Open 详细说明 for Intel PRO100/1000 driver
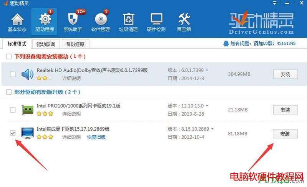Viewport: 307px width, 187px height. tap(71, 114)
